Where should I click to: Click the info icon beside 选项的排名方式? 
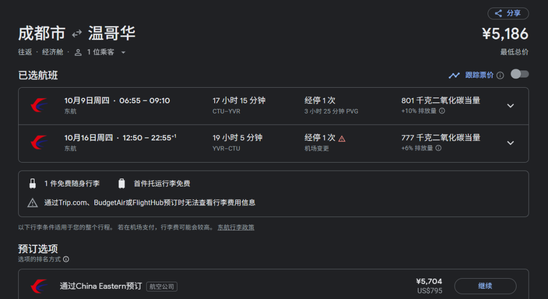pos(66,259)
